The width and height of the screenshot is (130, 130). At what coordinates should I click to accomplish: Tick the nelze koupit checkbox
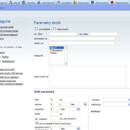[54, 29]
